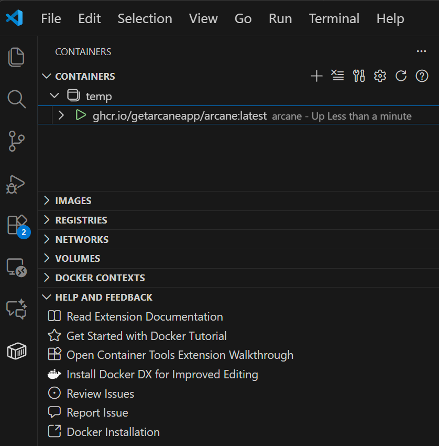The width and height of the screenshot is (439, 446).
Task: Click Get Started with Docker Tutorial
Action: 147,336
